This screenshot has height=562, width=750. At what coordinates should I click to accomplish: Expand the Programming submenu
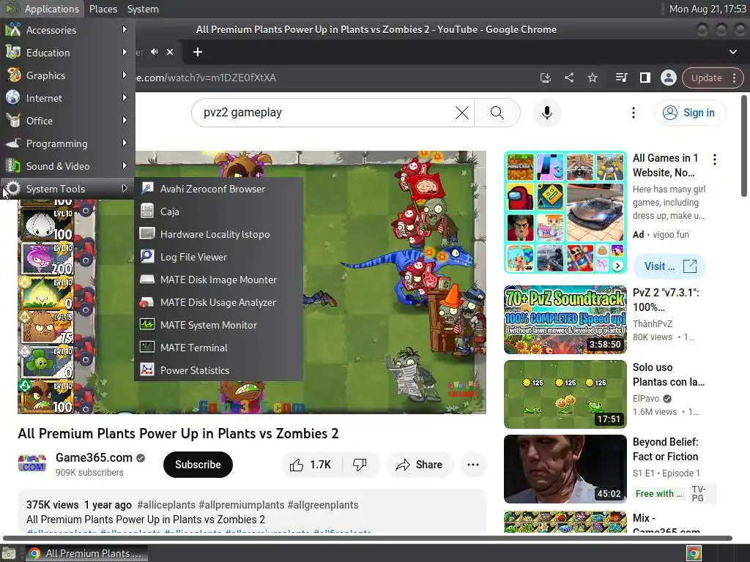(67, 143)
